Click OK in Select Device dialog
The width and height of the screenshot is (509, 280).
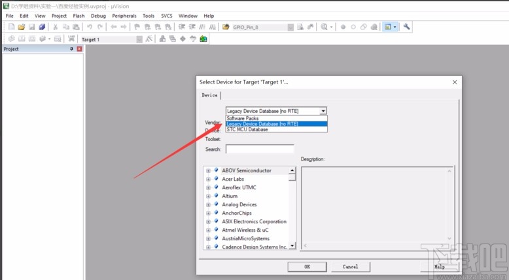pos(307,267)
